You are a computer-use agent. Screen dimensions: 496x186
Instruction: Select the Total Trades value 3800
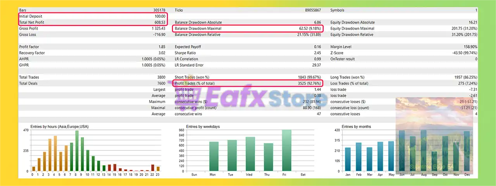pos(161,77)
